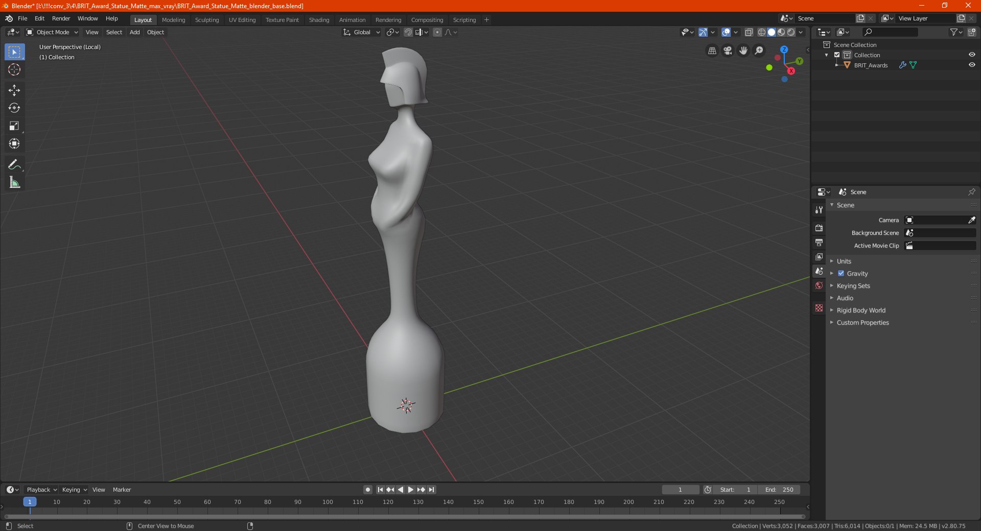The height and width of the screenshot is (531, 981).
Task: Open Render properties tab
Action: (x=819, y=228)
